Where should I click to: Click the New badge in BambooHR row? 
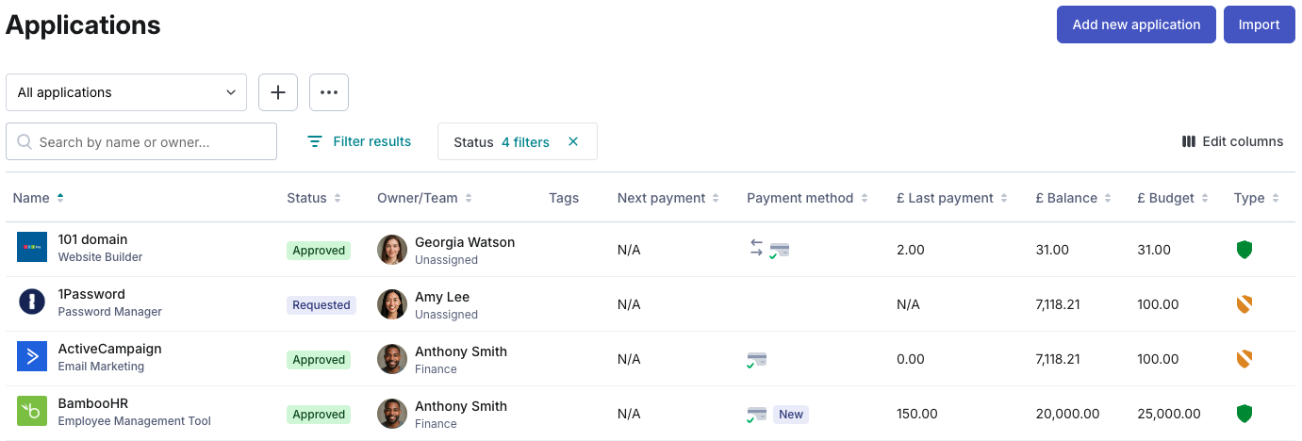tap(791, 415)
